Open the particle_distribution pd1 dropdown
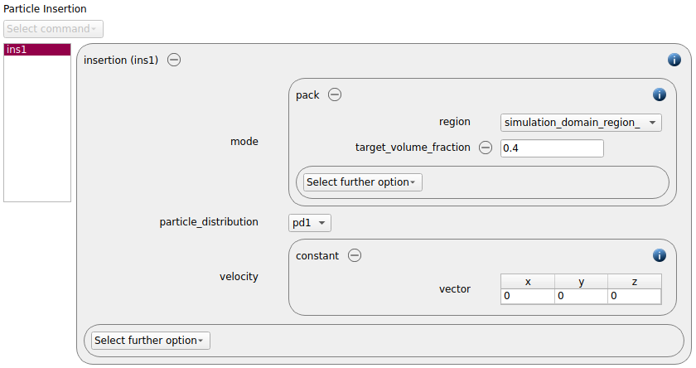Screen dimensions: 696x368 click(310, 223)
